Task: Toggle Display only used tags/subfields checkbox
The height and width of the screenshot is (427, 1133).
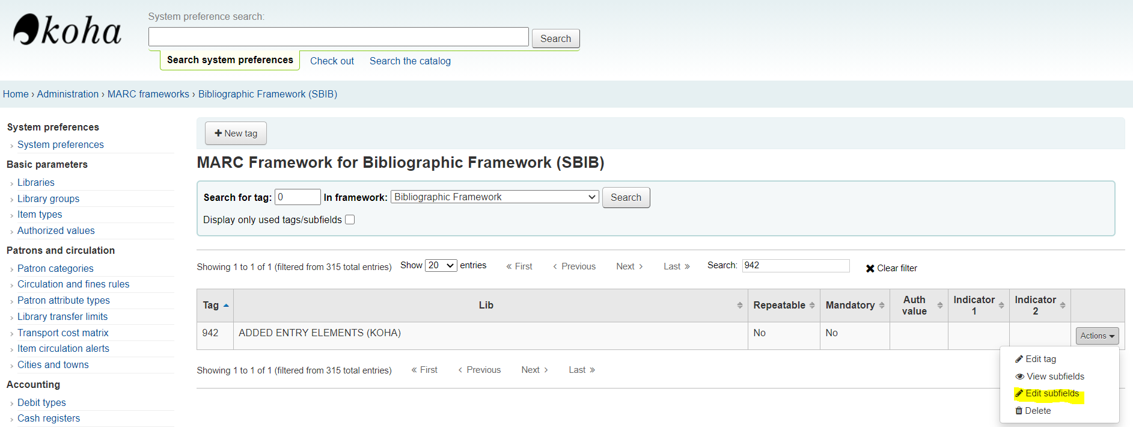Action: click(350, 220)
